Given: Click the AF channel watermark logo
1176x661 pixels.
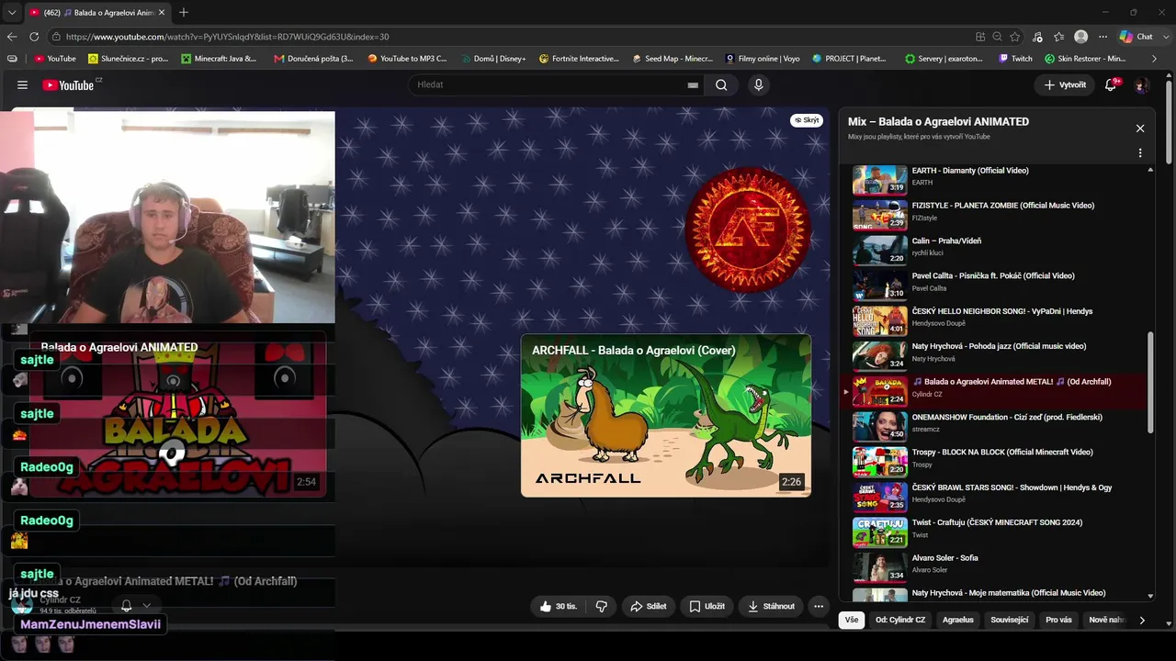Looking at the screenshot, I should (x=748, y=230).
